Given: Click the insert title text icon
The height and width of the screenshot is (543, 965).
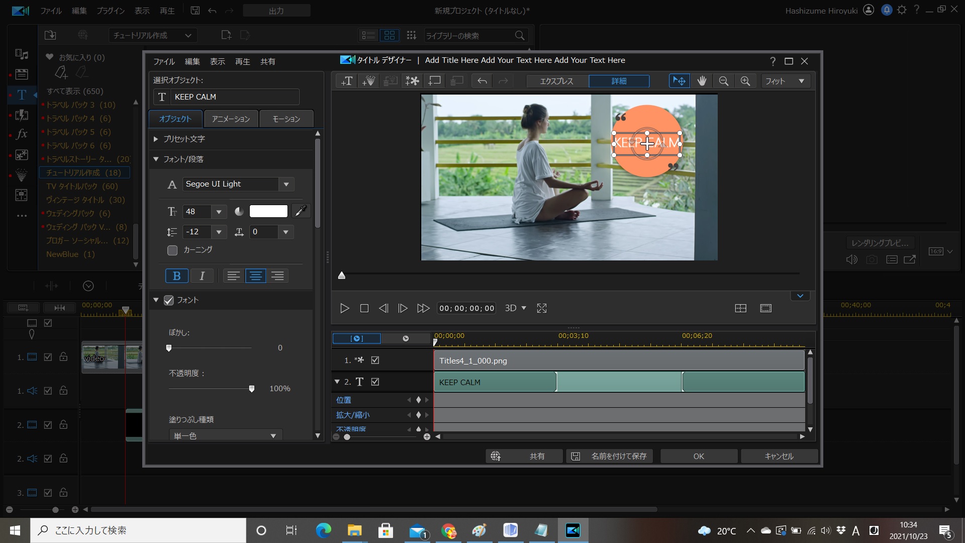Looking at the screenshot, I should (347, 81).
